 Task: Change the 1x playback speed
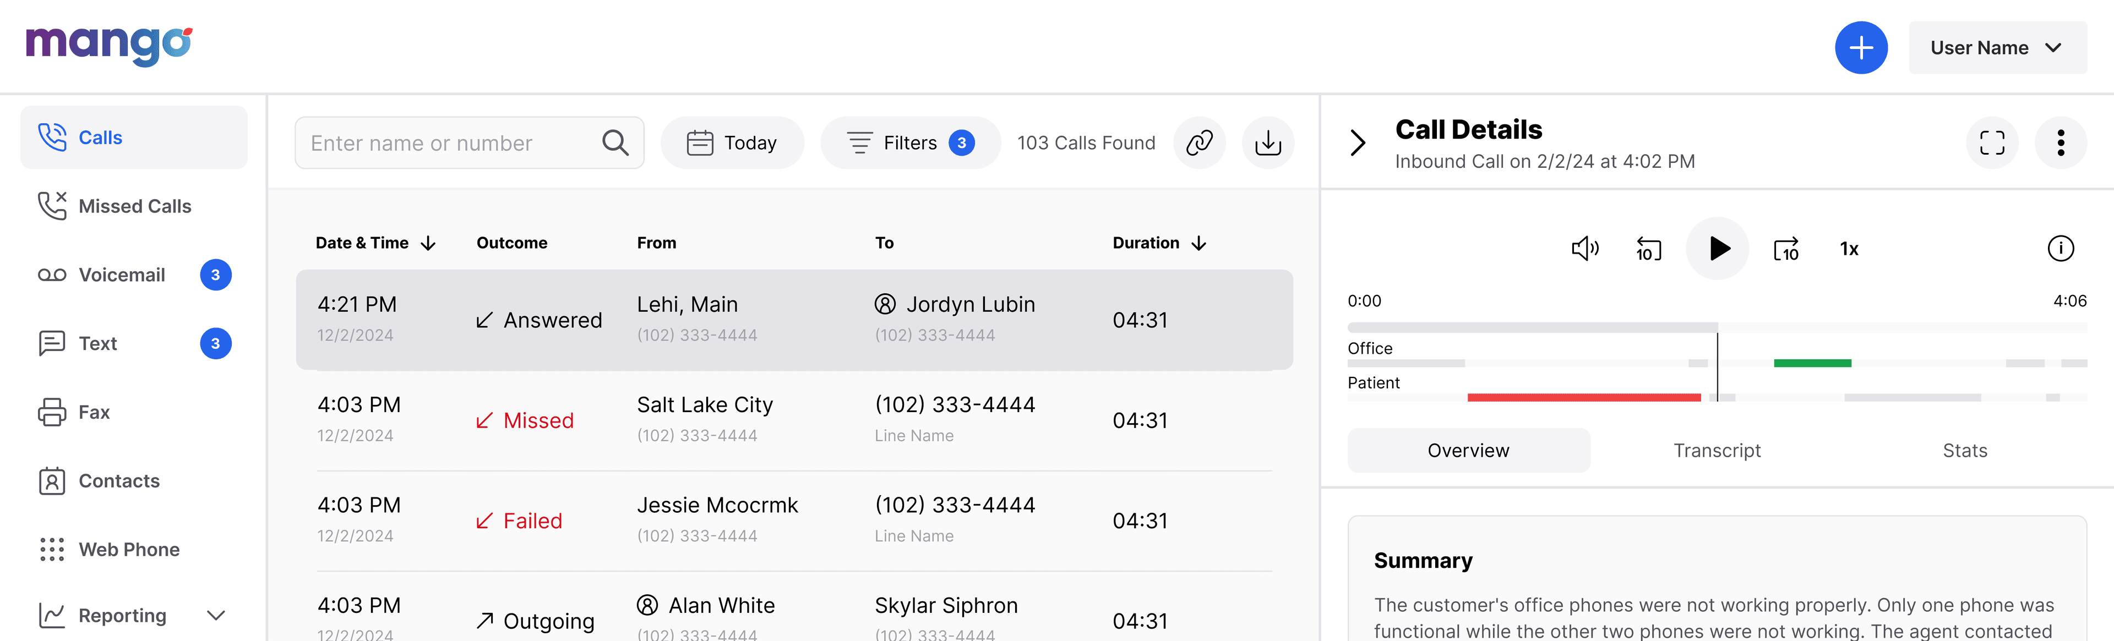(x=1849, y=249)
